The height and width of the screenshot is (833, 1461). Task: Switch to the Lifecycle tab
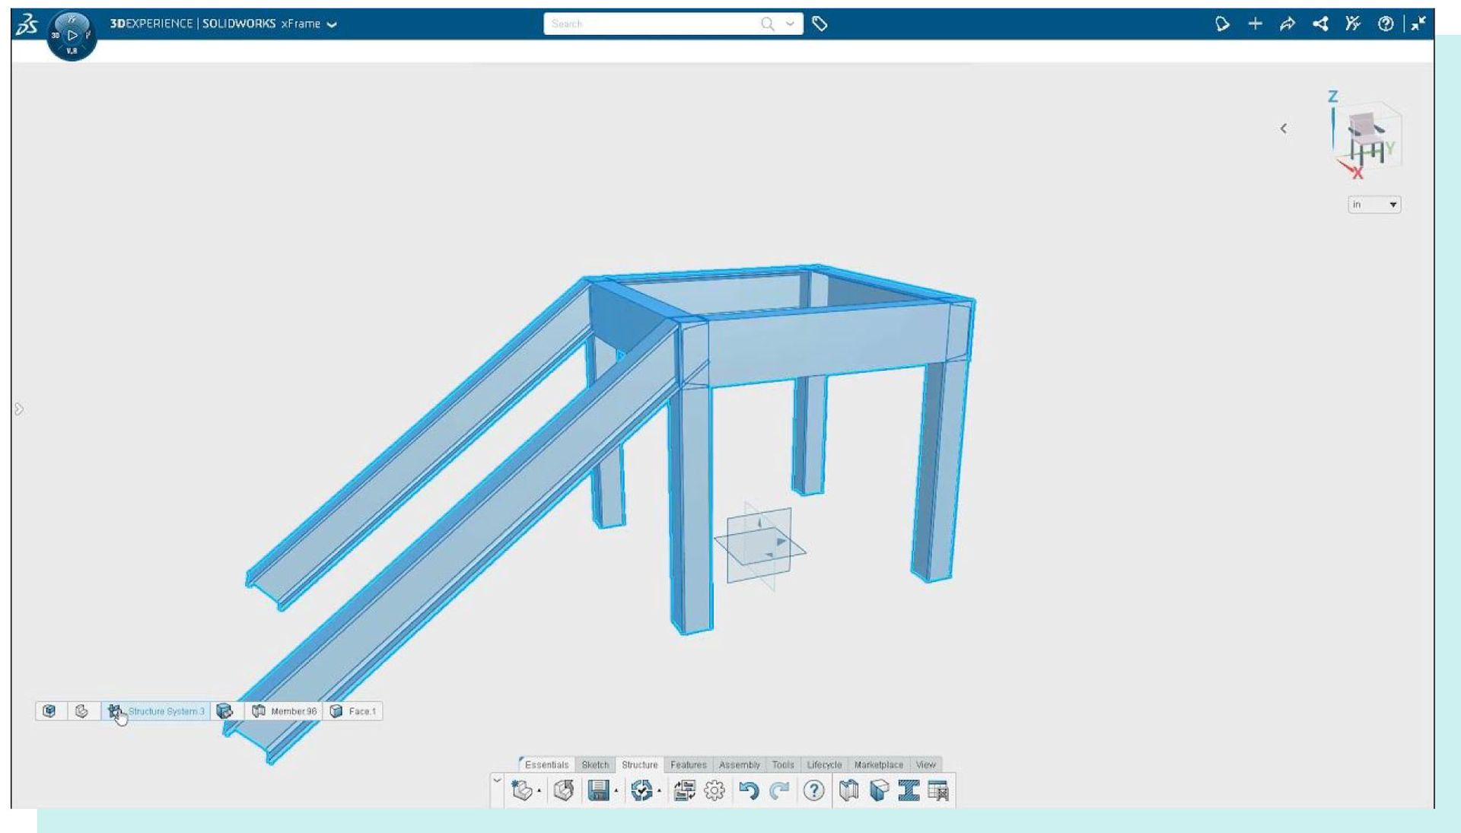[824, 765]
